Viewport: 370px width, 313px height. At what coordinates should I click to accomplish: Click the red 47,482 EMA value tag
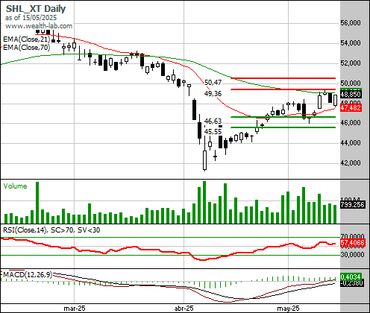351,108
